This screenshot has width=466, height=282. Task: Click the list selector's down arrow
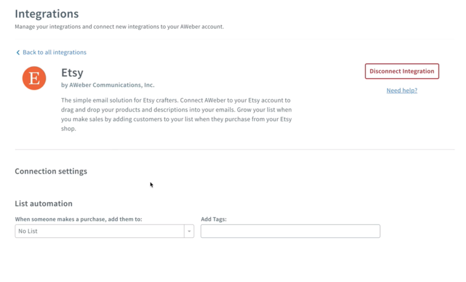[x=189, y=231]
